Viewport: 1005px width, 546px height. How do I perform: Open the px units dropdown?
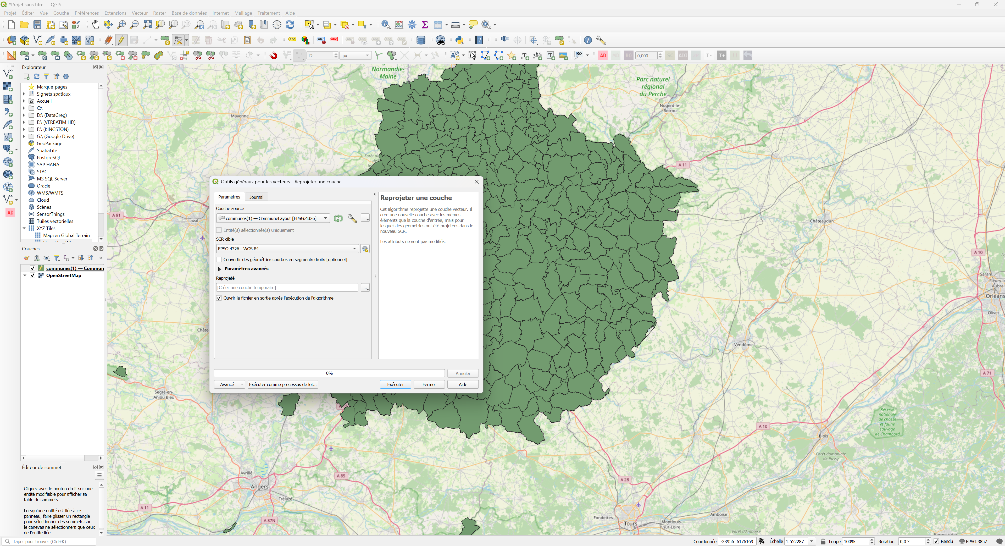click(x=356, y=56)
